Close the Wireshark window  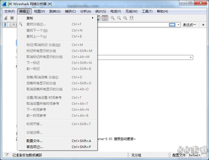[x=201, y=3]
